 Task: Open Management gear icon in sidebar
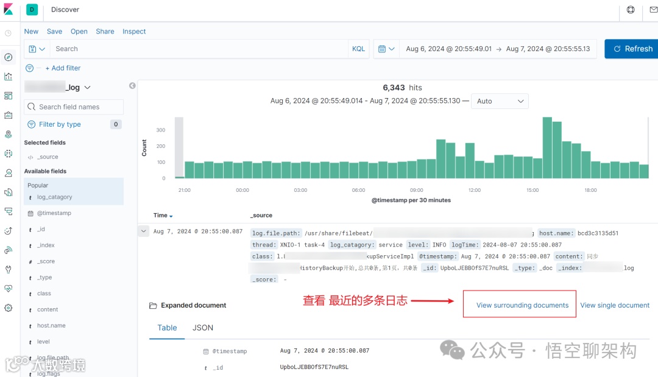(x=9, y=308)
